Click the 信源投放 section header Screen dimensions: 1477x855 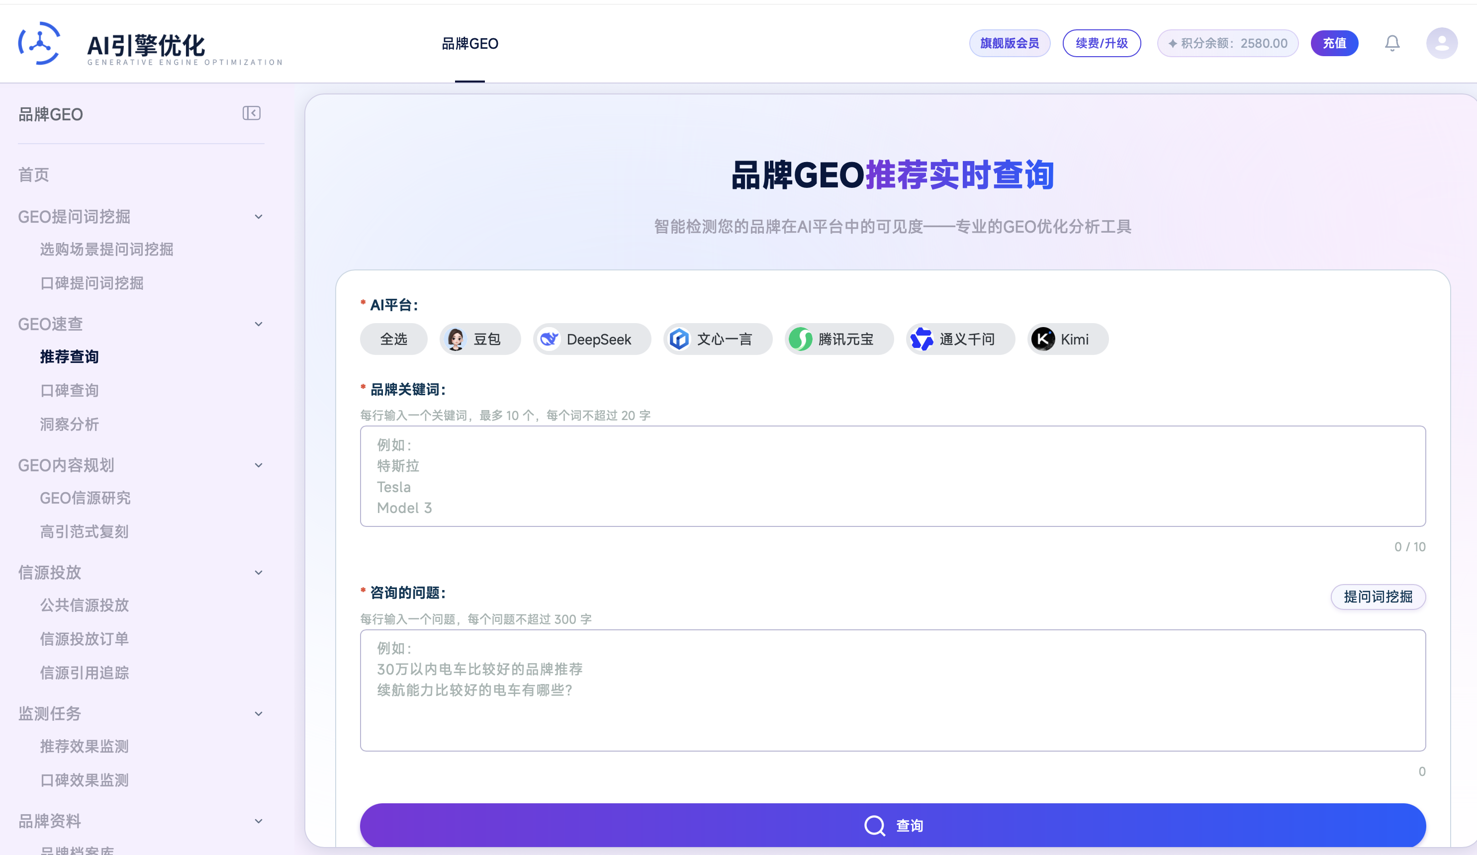tap(49, 573)
